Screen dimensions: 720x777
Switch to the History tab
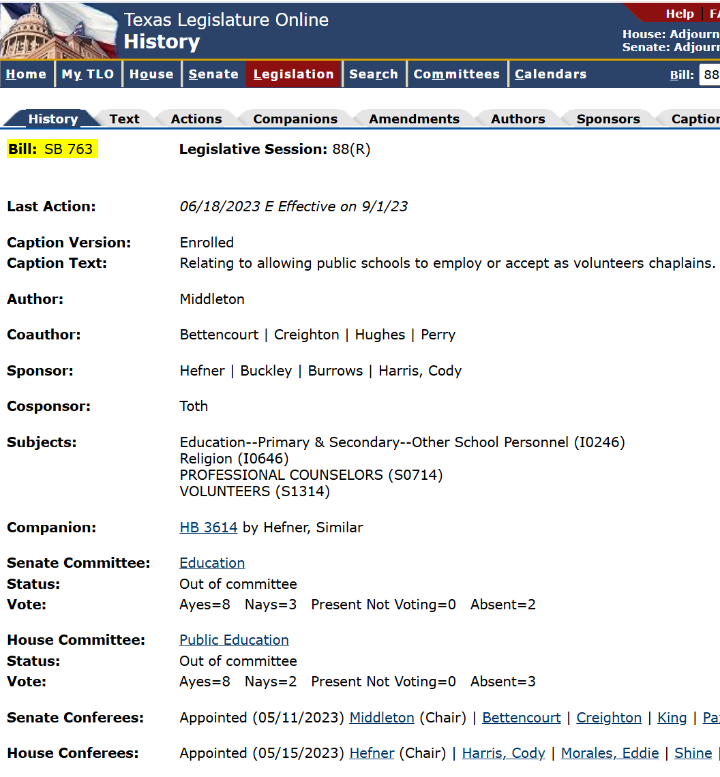[x=53, y=119]
